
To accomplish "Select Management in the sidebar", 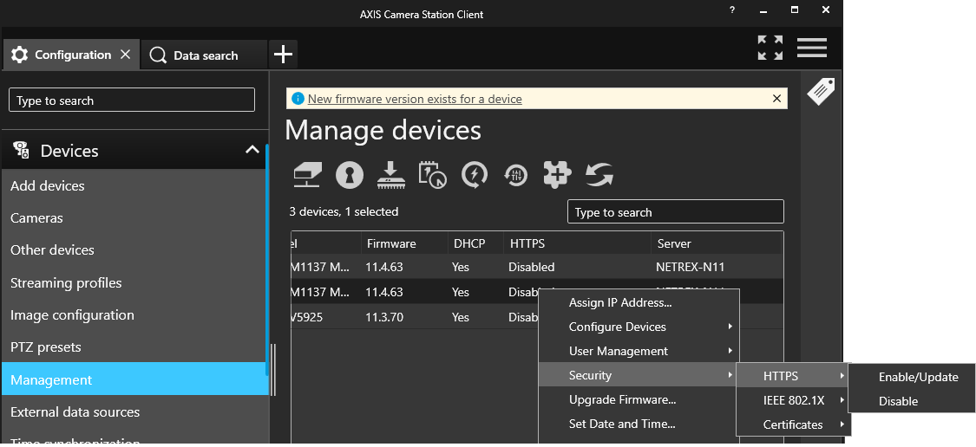I will (x=134, y=379).
